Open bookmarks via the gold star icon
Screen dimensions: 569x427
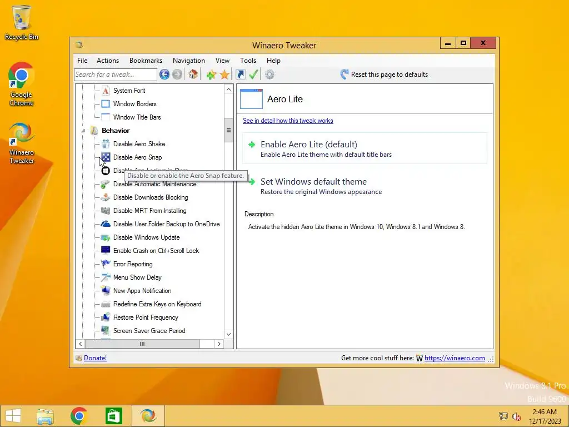(x=224, y=75)
